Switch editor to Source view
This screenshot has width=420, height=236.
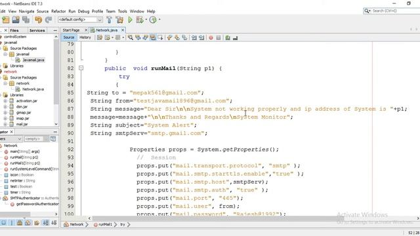point(68,37)
